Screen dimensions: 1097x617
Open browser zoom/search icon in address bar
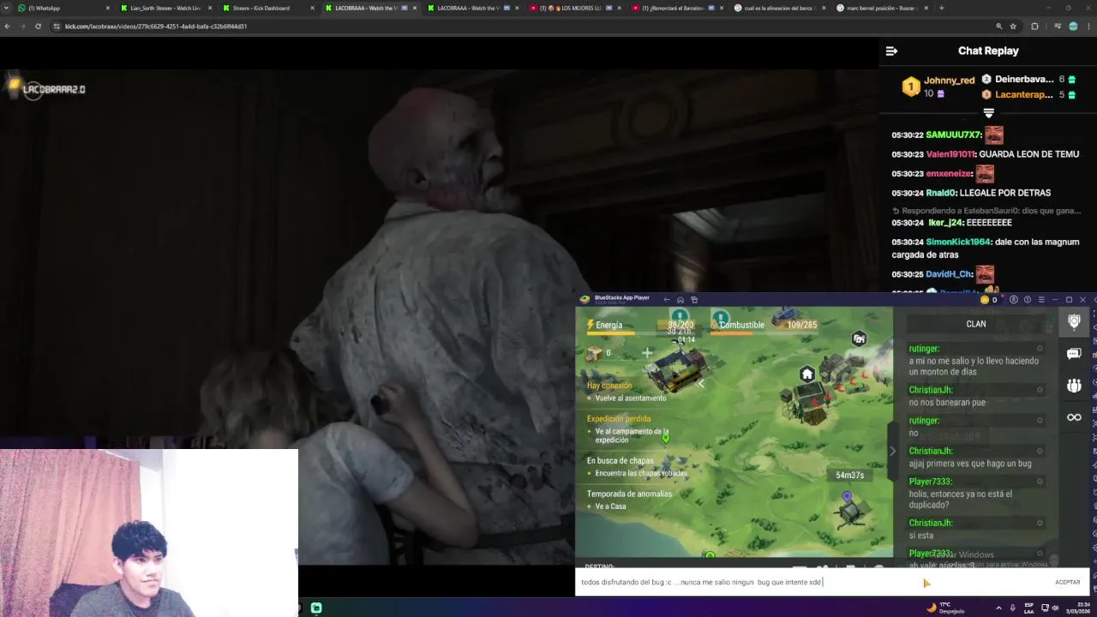[998, 27]
